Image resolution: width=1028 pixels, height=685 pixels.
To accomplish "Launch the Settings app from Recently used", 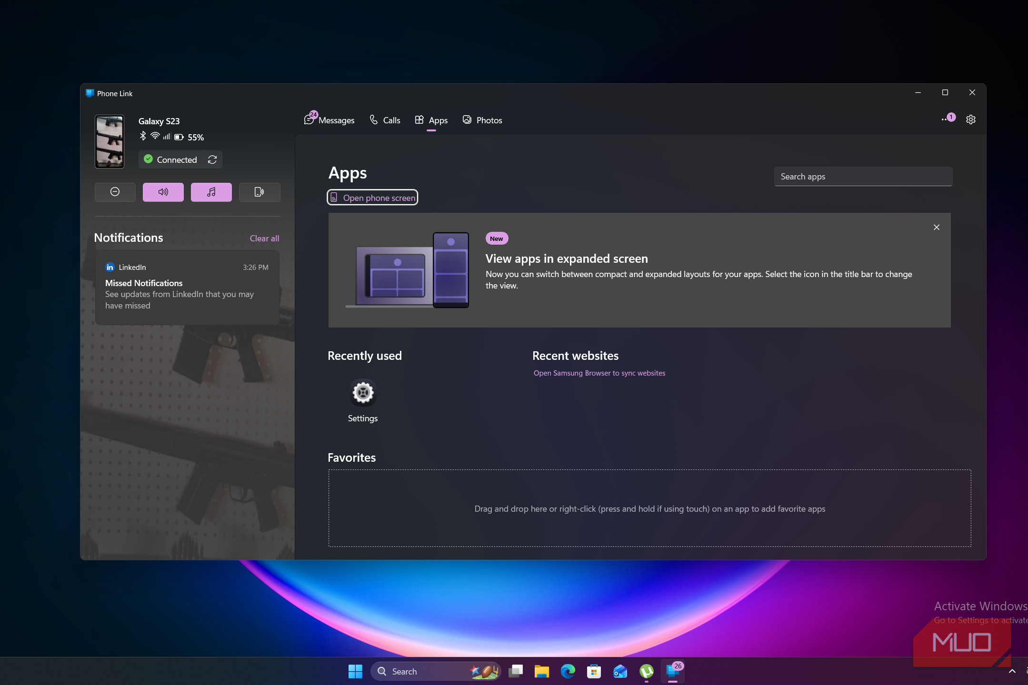I will tap(363, 401).
